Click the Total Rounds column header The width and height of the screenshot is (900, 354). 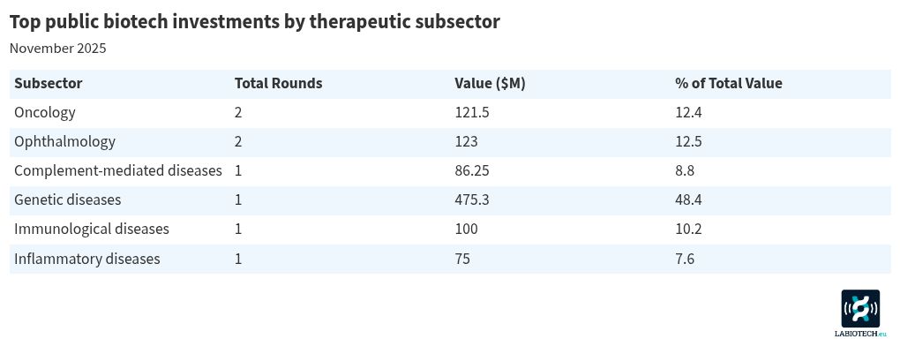coord(278,84)
